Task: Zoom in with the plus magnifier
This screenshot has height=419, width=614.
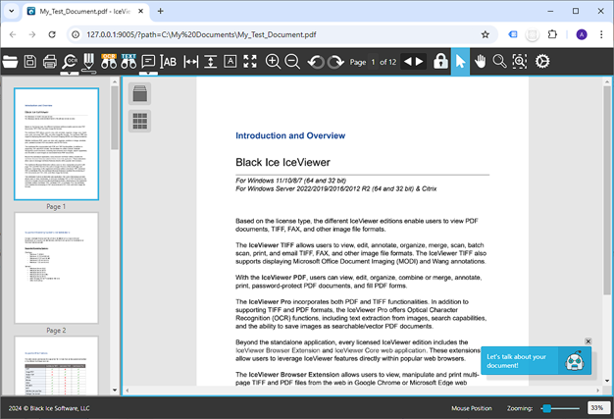Action: coord(273,62)
